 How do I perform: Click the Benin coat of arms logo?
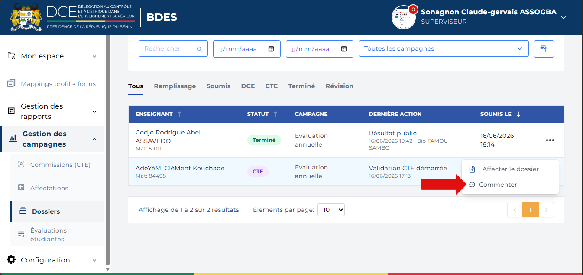coord(26,17)
